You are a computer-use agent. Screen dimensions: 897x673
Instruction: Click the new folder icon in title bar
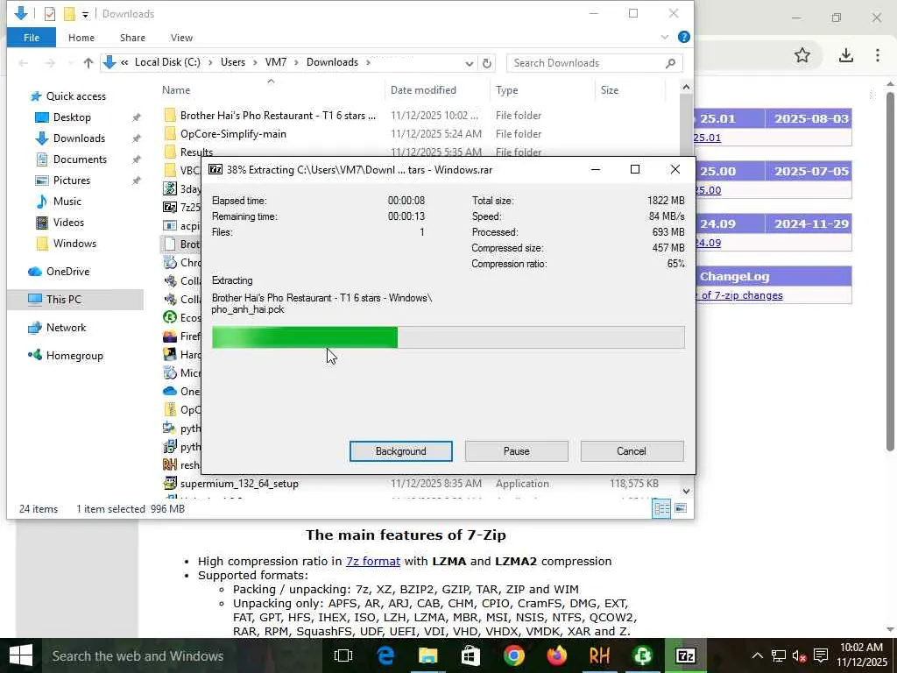[69, 14]
